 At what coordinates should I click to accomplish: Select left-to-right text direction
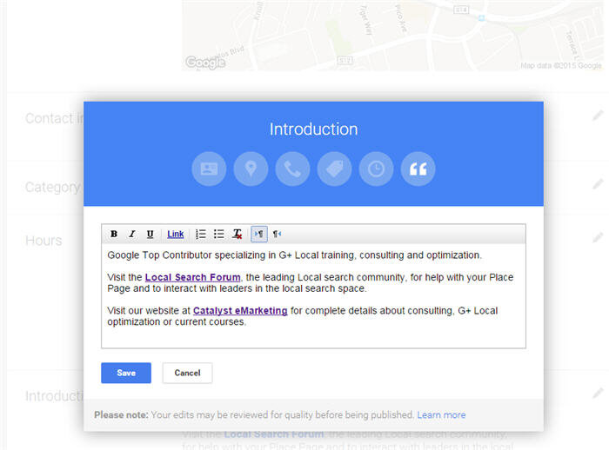(x=259, y=234)
